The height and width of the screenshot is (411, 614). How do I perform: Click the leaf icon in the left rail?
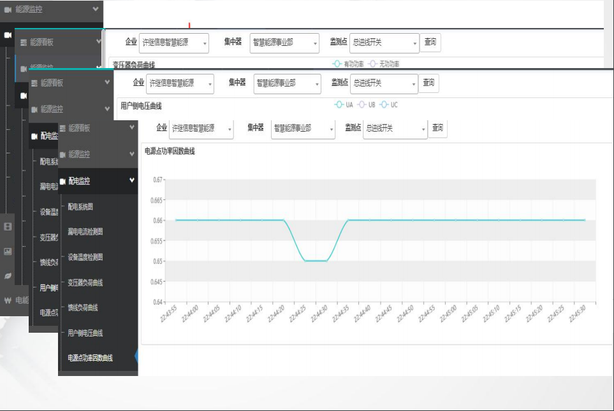tap(8, 275)
